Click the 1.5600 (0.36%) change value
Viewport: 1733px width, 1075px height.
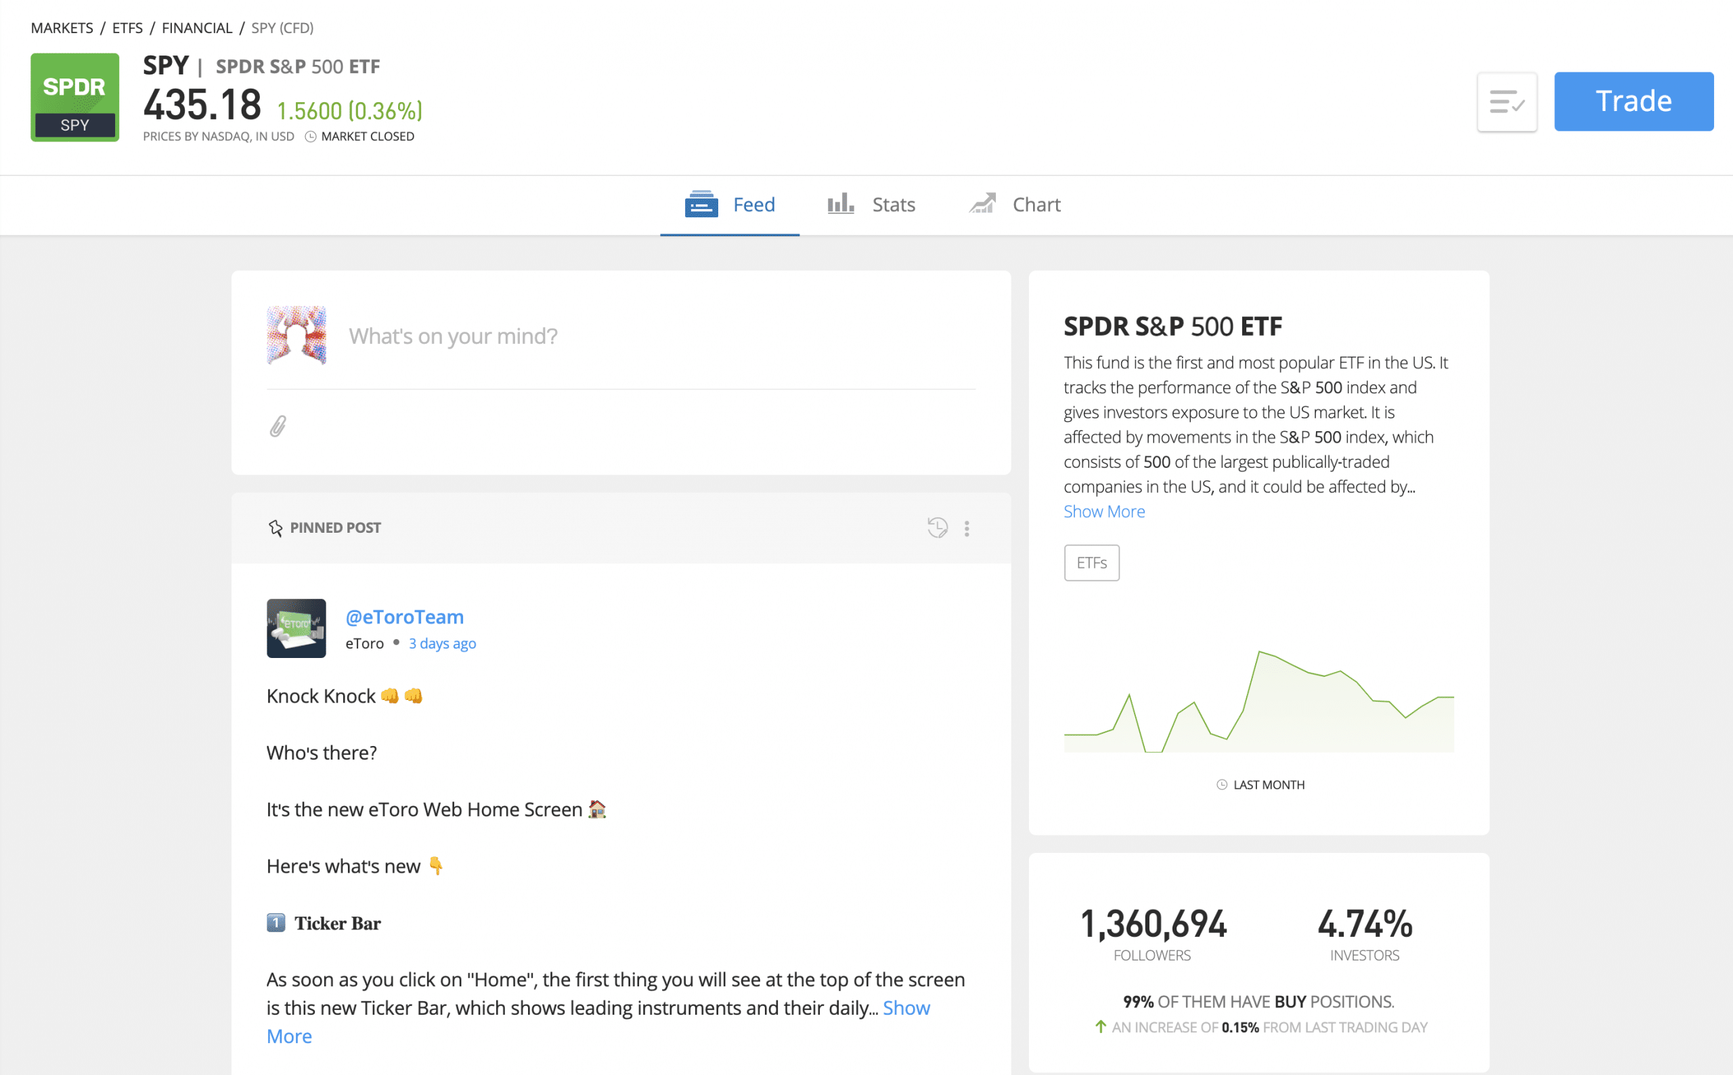tap(349, 111)
